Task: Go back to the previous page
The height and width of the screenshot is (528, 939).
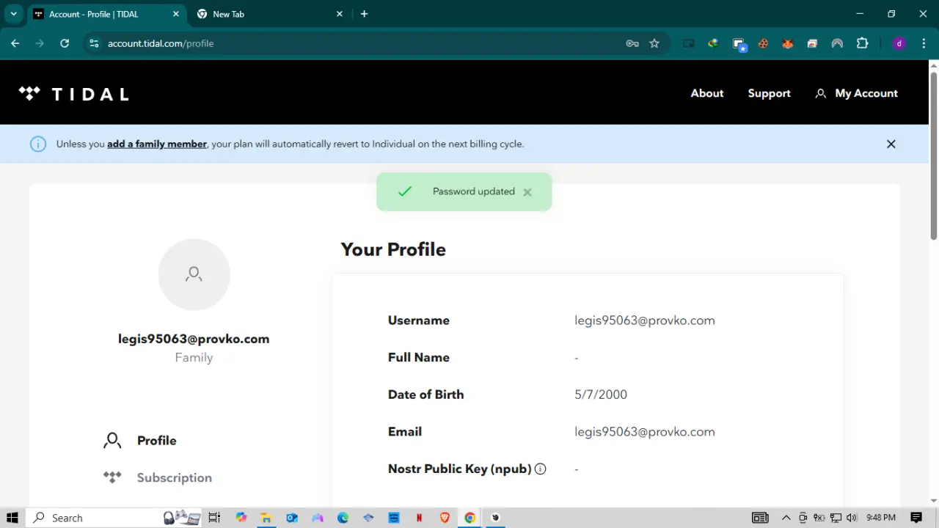Action: (x=15, y=43)
